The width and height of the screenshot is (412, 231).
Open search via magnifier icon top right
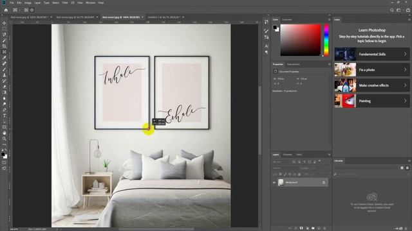click(392, 10)
